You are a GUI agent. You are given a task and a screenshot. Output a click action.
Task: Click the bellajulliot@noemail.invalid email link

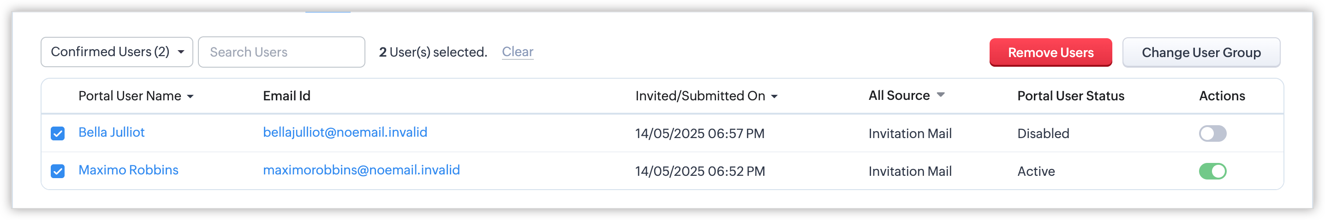[x=345, y=132]
